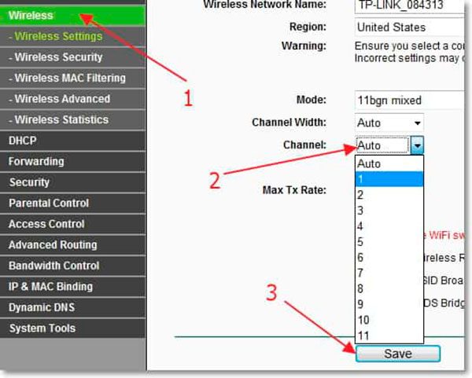
Task: Open the Forwarding menu
Action: [x=72, y=161]
